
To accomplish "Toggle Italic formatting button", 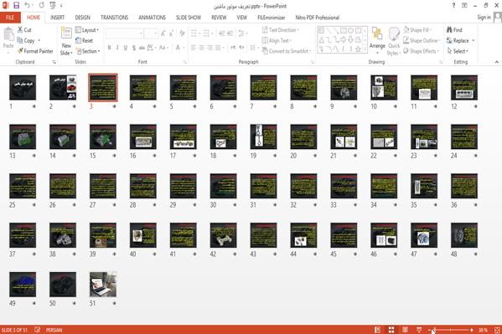I will coord(117,48).
